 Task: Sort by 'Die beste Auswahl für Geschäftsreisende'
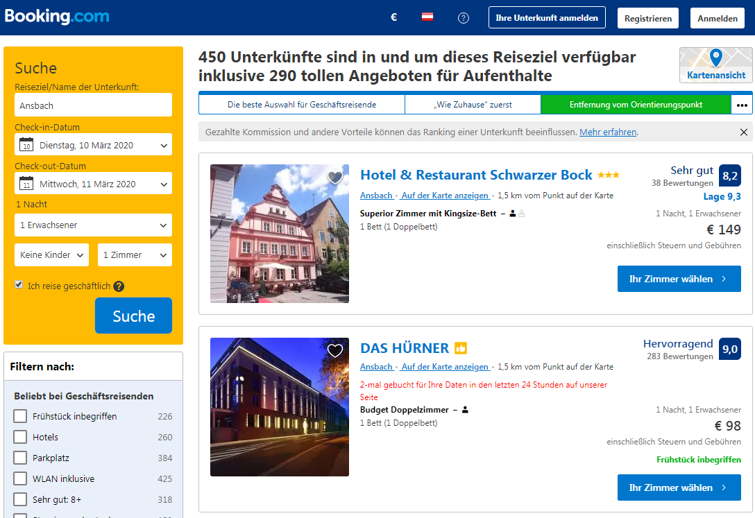coord(302,105)
